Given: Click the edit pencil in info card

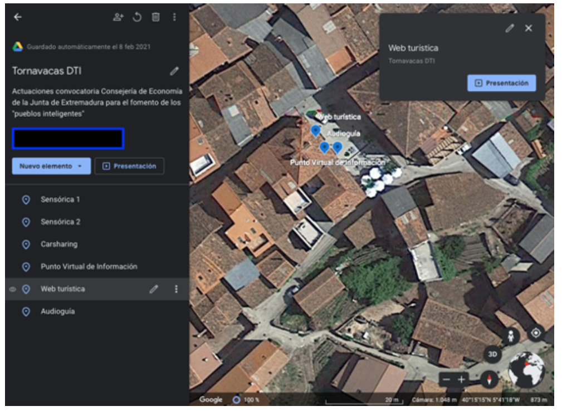Looking at the screenshot, I should (x=510, y=28).
